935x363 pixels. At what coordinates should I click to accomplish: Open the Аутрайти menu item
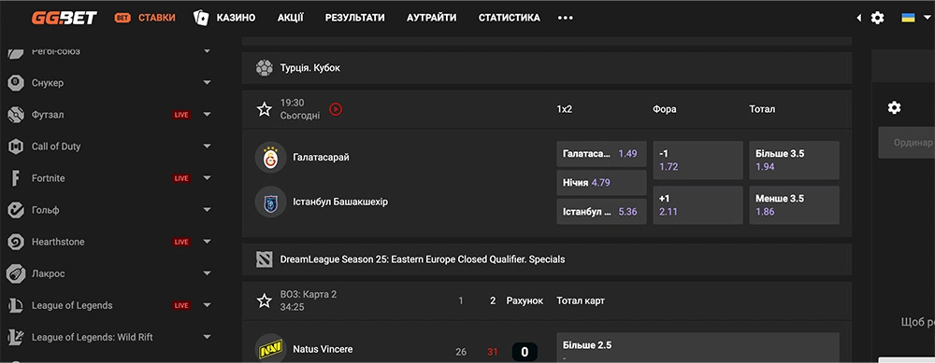[x=432, y=18]
